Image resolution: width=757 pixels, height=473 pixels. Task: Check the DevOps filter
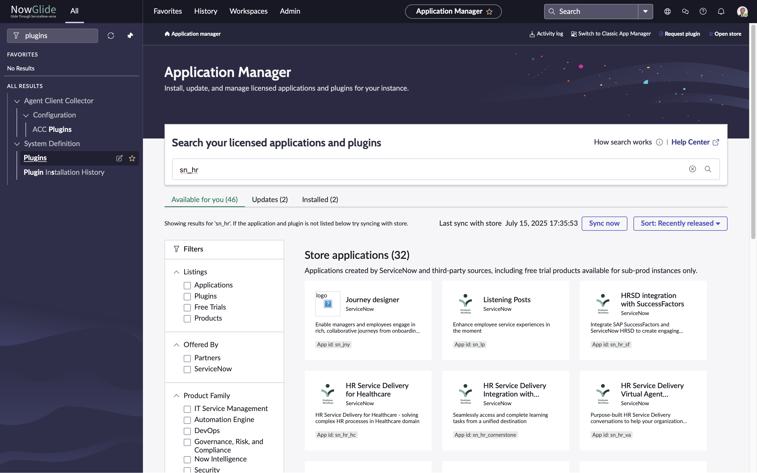[187, 431]
